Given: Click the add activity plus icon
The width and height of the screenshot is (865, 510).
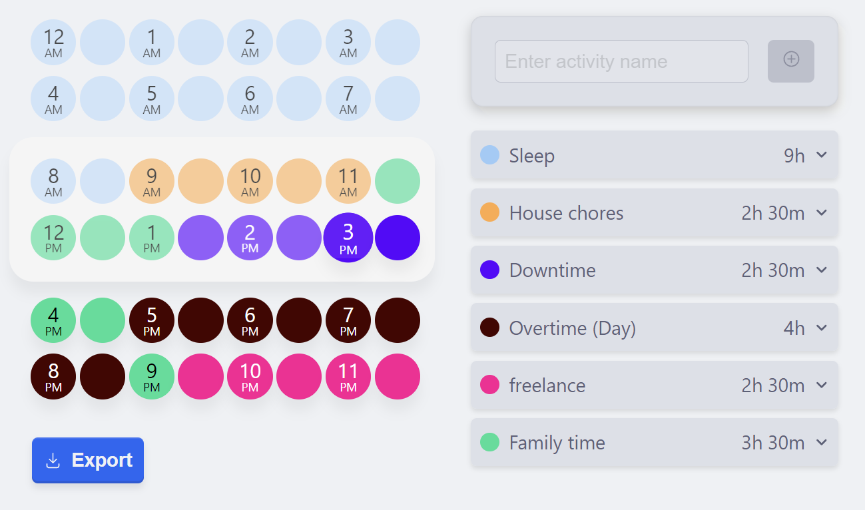Looking at the screenshot, I should pyautogui.click(x=790, y=61).
